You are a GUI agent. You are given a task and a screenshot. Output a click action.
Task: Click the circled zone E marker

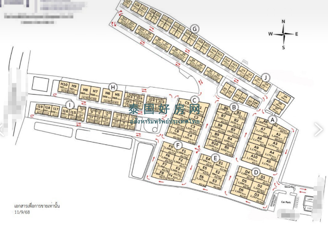point(215,159)
